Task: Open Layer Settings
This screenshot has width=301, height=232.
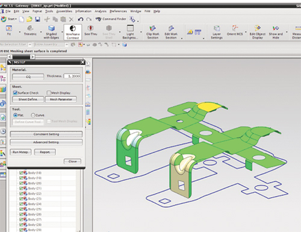Action: (217, 28)
